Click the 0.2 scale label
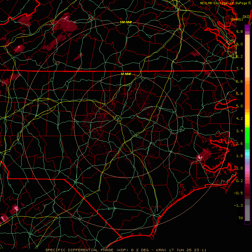The width and height of the screenshot is (252, 252). tap(239, 181)
